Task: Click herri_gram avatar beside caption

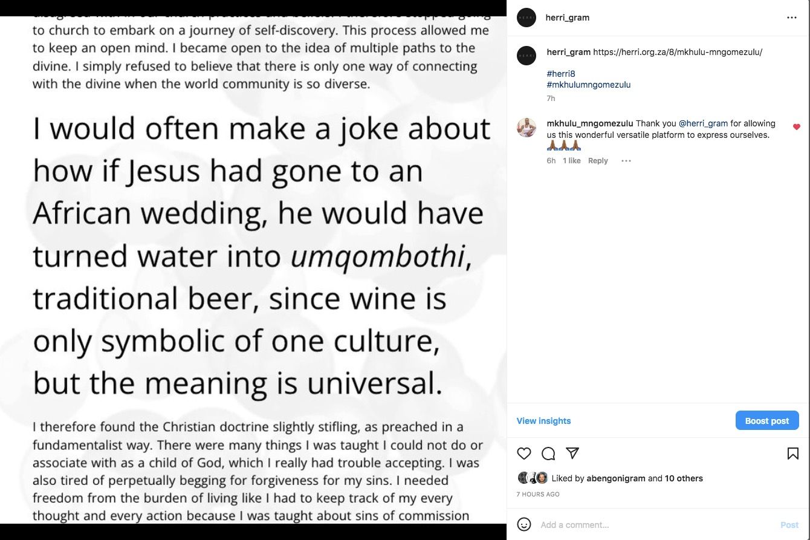Action: pyautogui.click(x=526, y=56)
